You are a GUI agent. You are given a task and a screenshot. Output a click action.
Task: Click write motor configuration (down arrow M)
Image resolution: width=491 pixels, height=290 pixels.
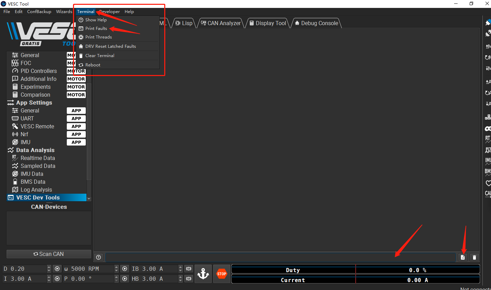[488, 68]
